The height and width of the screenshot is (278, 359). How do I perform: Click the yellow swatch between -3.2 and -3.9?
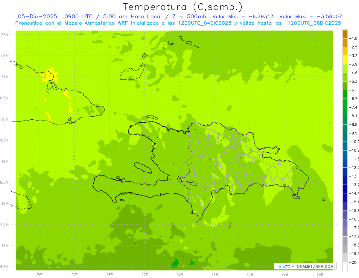pyautogui.click(x=345, y=60)
